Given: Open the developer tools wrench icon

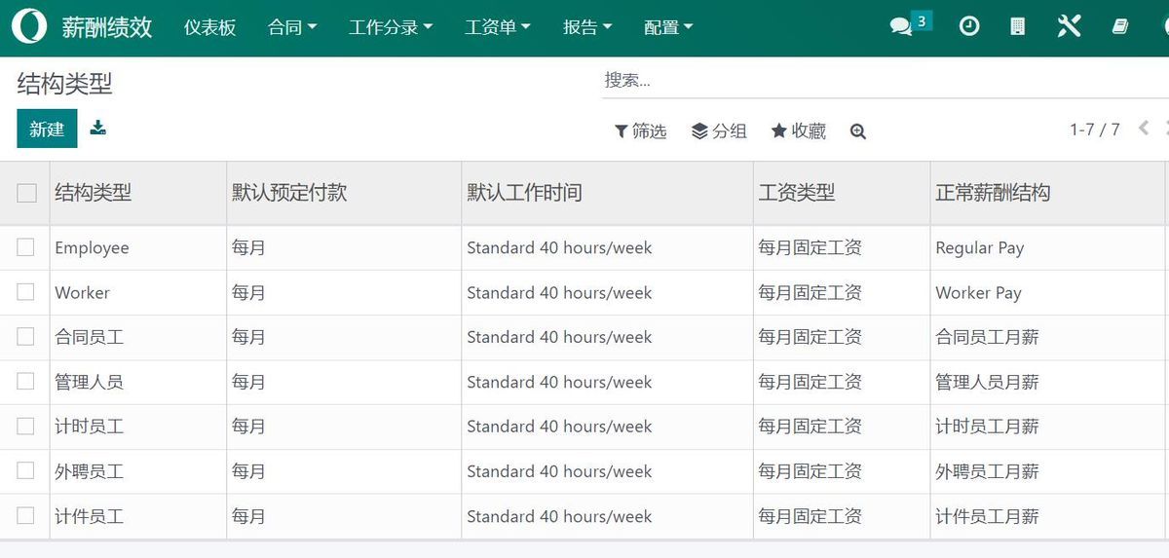Looking at the screenshot, I should click(1070, 26).
